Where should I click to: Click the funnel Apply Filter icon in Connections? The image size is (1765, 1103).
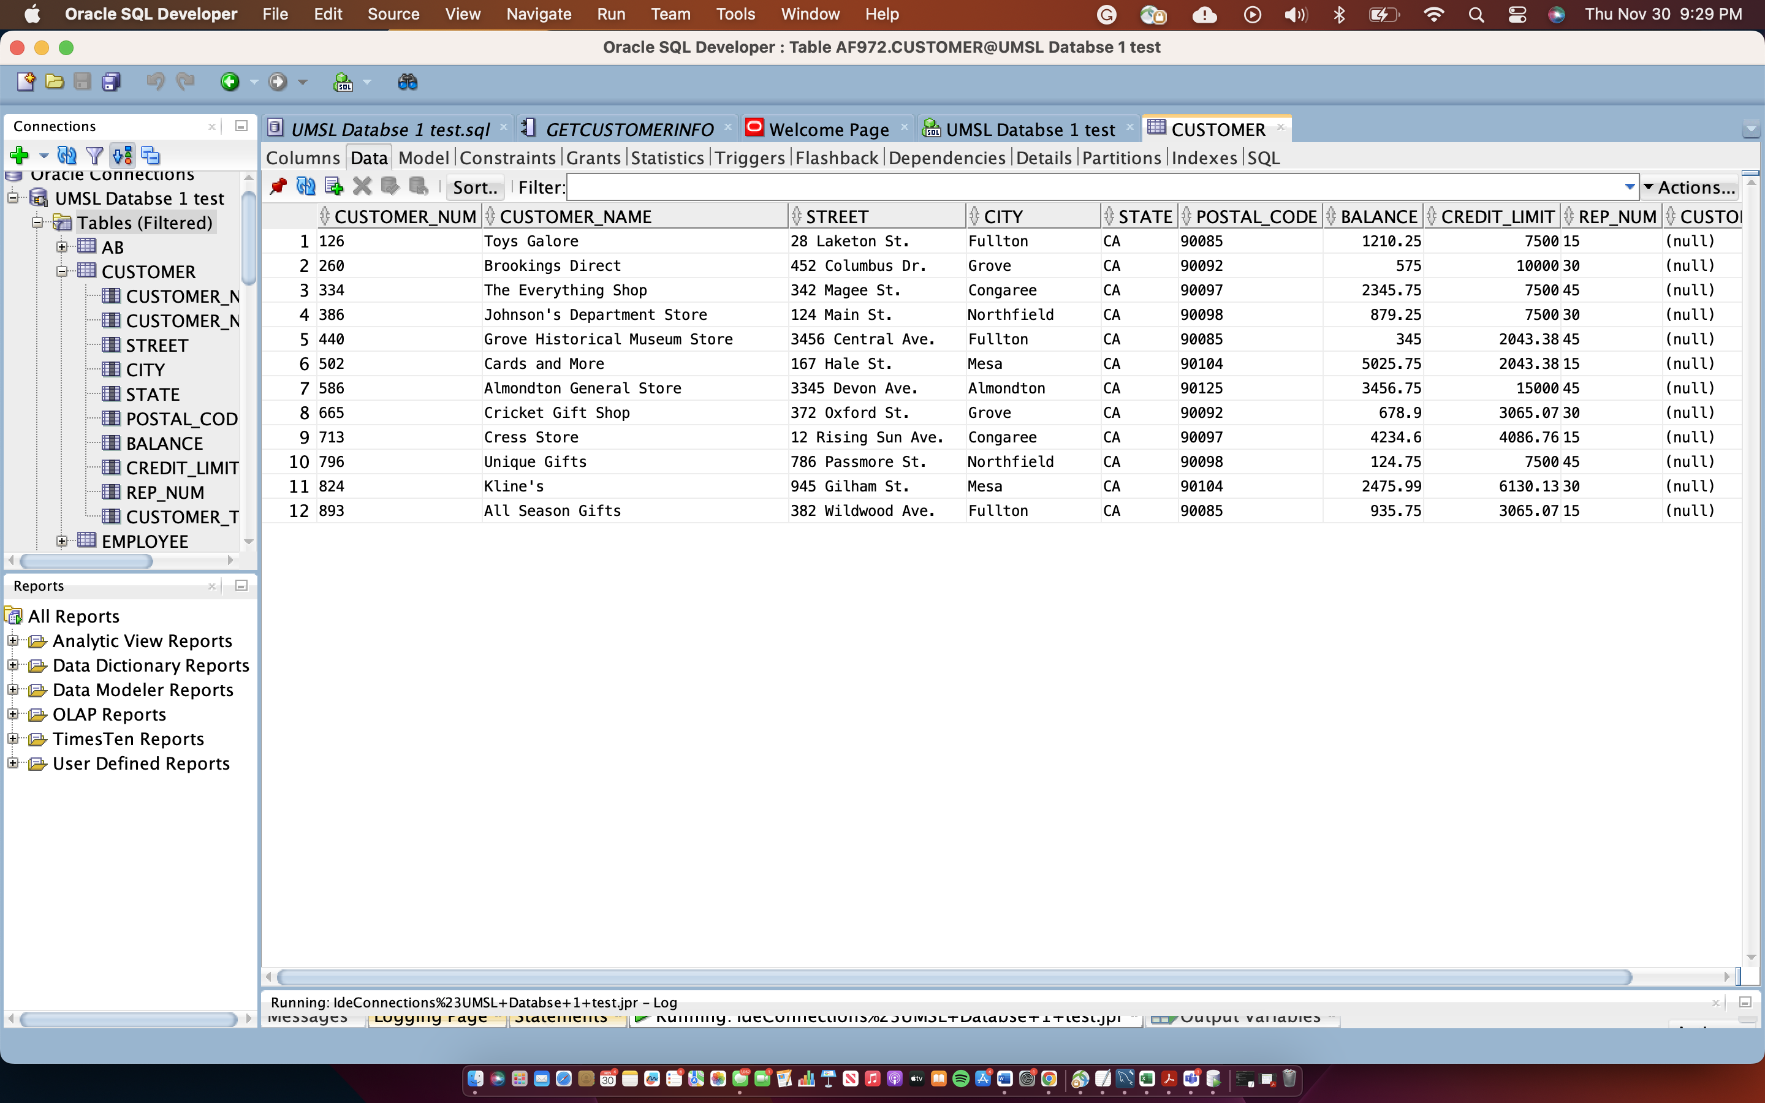[x=94, y=156]
